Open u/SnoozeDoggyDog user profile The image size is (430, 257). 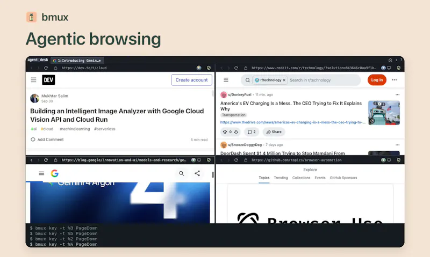click(x=245, y=145)
